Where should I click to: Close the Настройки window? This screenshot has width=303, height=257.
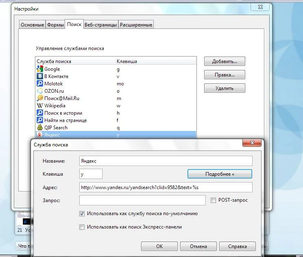coord(260,7)
